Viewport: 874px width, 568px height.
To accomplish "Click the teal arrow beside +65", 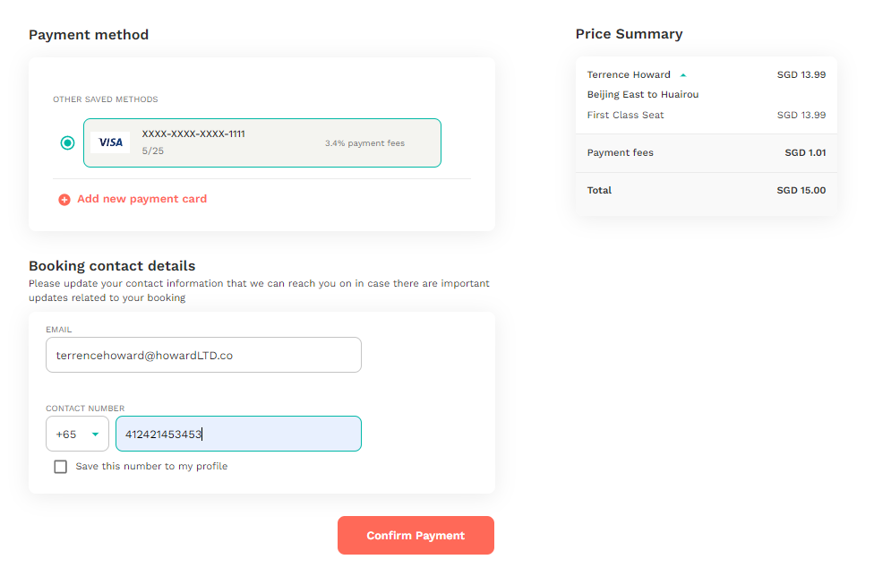I will [x=95, y=435].
